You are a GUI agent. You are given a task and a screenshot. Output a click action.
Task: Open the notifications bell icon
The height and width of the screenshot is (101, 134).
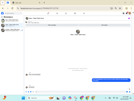127,13
